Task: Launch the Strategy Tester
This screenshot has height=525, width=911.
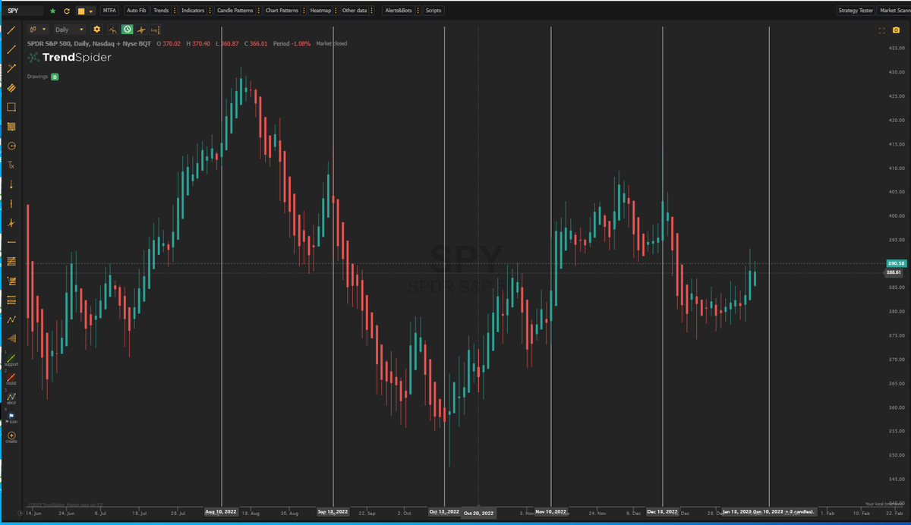Action: coord(856,11)
